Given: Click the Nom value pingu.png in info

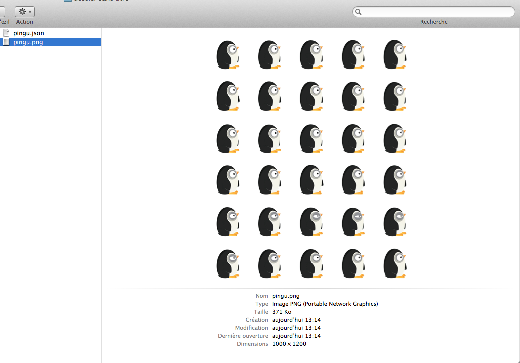Looking at the screenshot, I should pyautogui.click(x=286, y=296).
